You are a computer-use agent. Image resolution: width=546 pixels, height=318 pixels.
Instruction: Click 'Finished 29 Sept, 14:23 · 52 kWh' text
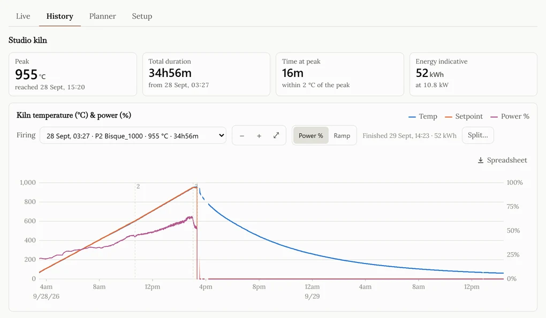[409, 136]
